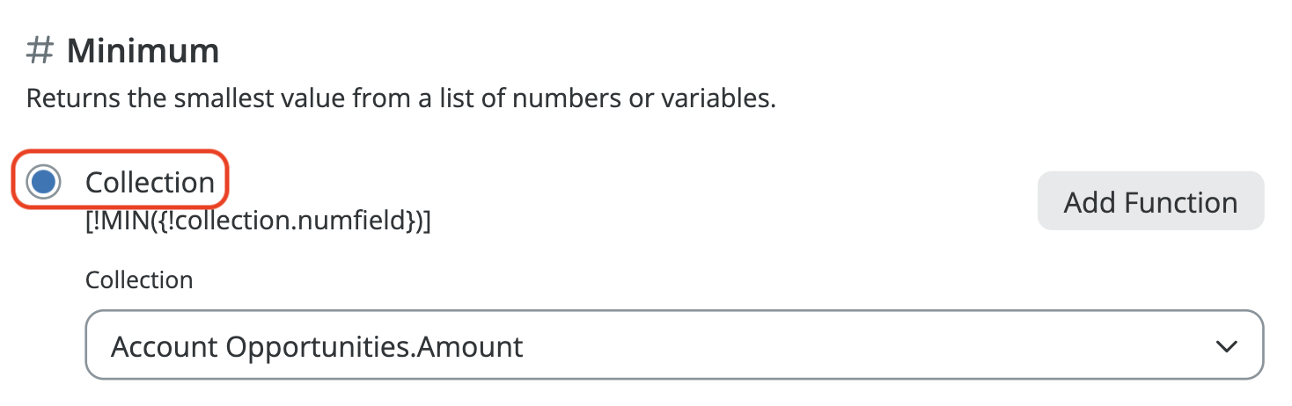Click the hash icon beside Minimum
This screenshot has width=1292, height=406.
(40, 52)
